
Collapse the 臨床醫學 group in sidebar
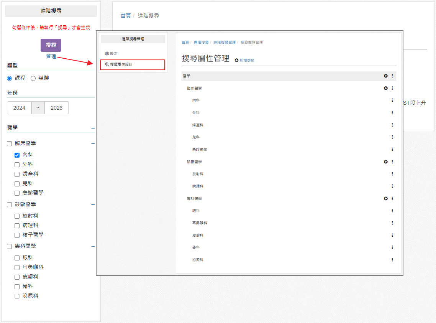pyautogui.click(x=93, y=143)
